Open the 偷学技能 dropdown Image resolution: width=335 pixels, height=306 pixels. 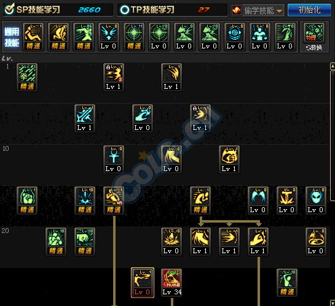258,10
